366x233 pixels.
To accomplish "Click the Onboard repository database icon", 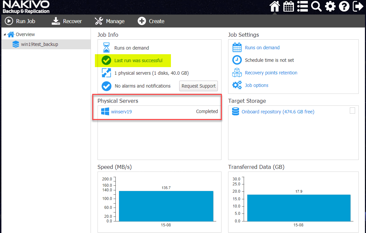I will pyautogui.click(x=235, y=112).
